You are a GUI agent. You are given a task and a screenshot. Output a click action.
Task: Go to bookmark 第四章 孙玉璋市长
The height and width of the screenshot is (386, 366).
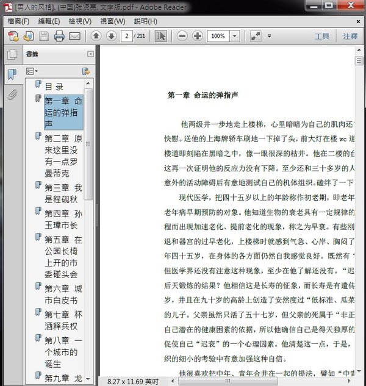[x=63, y=220]
